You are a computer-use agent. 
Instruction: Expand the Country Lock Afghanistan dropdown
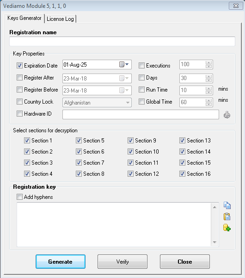pos(128,103)
